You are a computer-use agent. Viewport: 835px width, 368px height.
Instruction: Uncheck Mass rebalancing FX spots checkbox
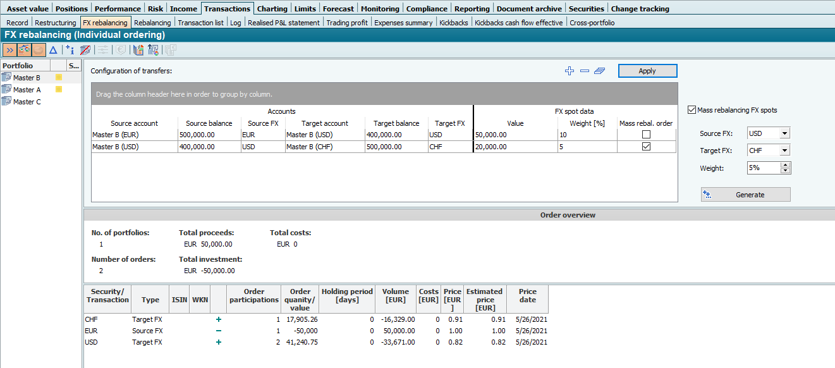[x=692, y=110]
